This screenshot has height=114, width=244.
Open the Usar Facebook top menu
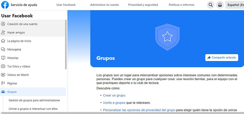pos(66,5)
